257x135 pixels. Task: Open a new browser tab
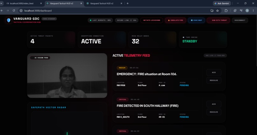pyautogui.click(x=128, y=3)
